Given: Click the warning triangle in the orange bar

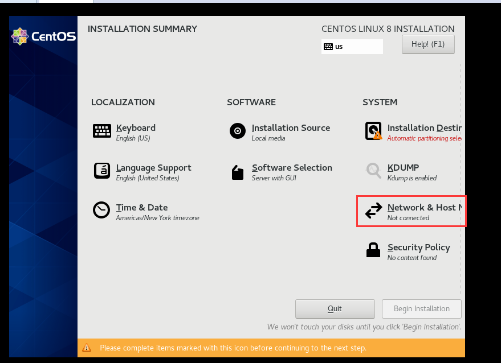Looking at the screenshot, I should tap(87, 348).
